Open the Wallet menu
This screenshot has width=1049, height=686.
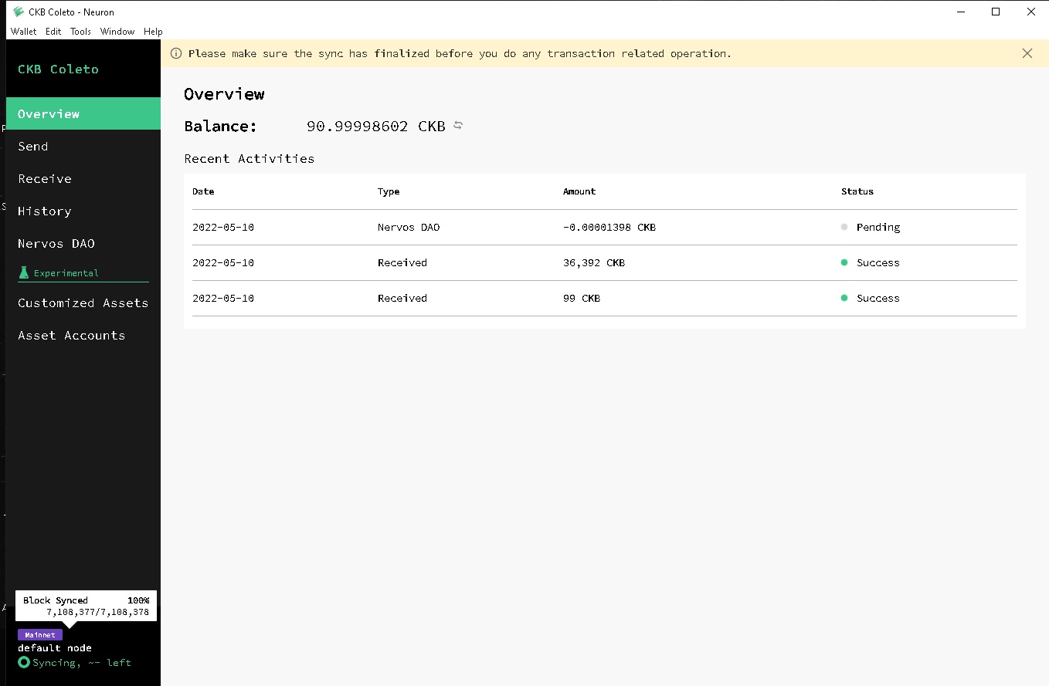[x=24, y=32]
